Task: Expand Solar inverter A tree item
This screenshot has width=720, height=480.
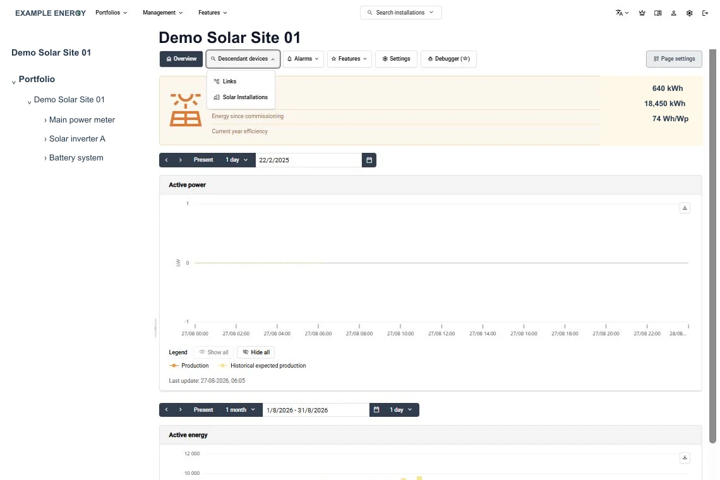Action: point(45,139)
